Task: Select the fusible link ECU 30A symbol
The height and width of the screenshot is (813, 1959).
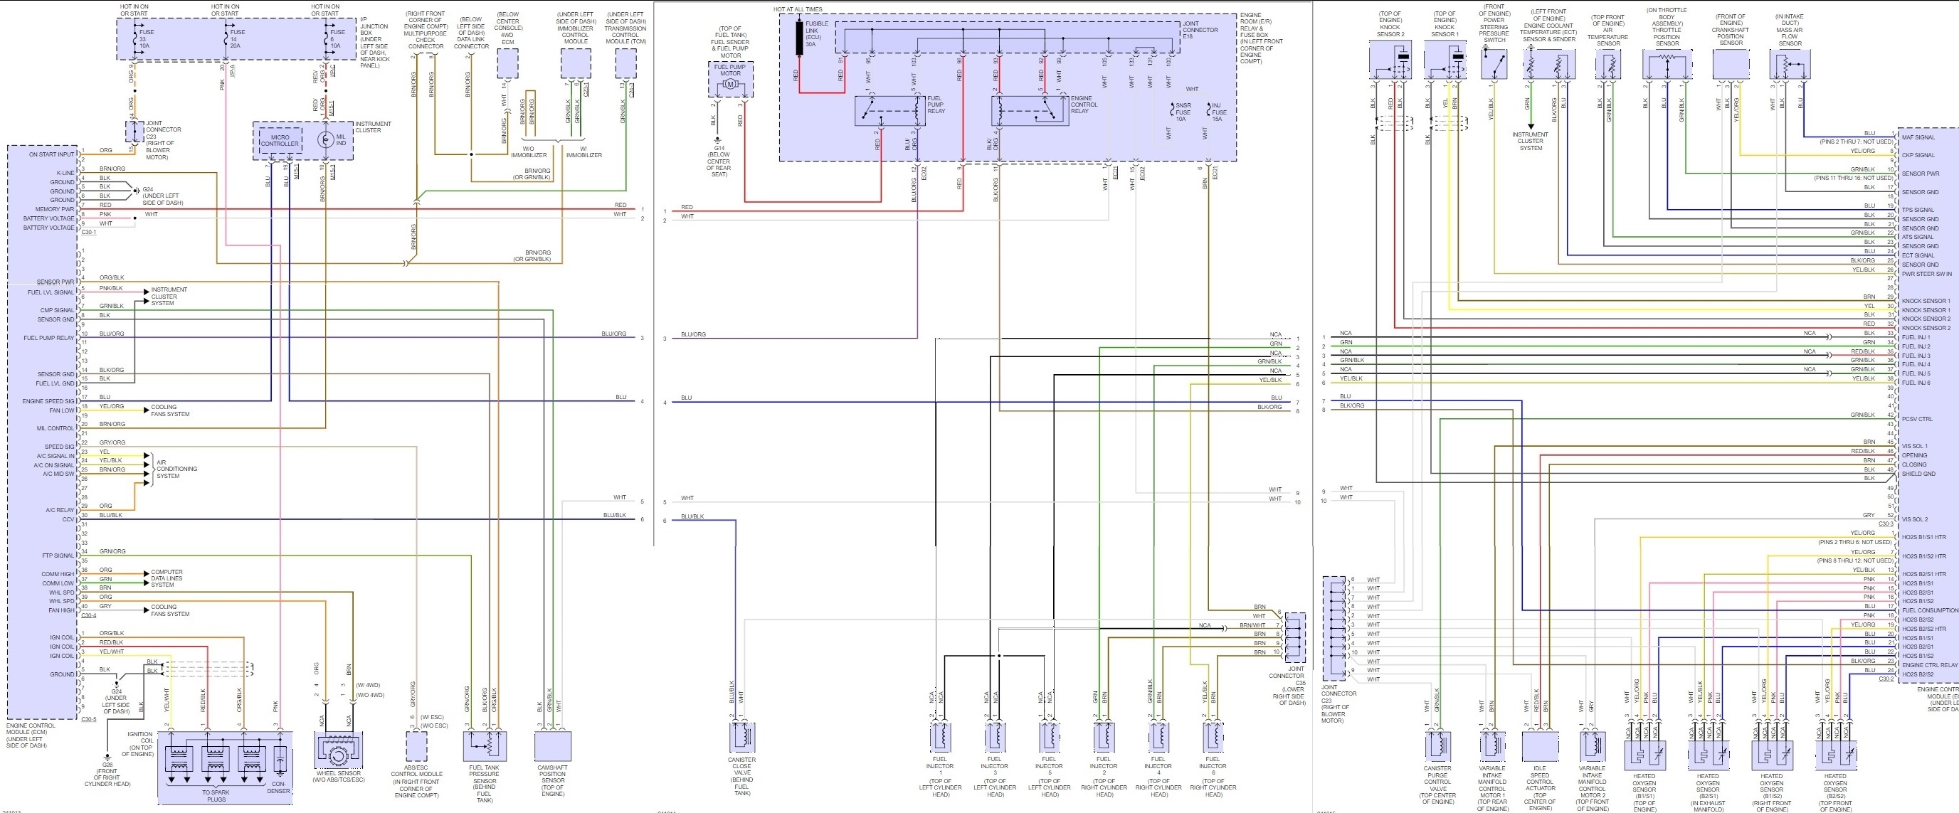Action: click(799, 37)
